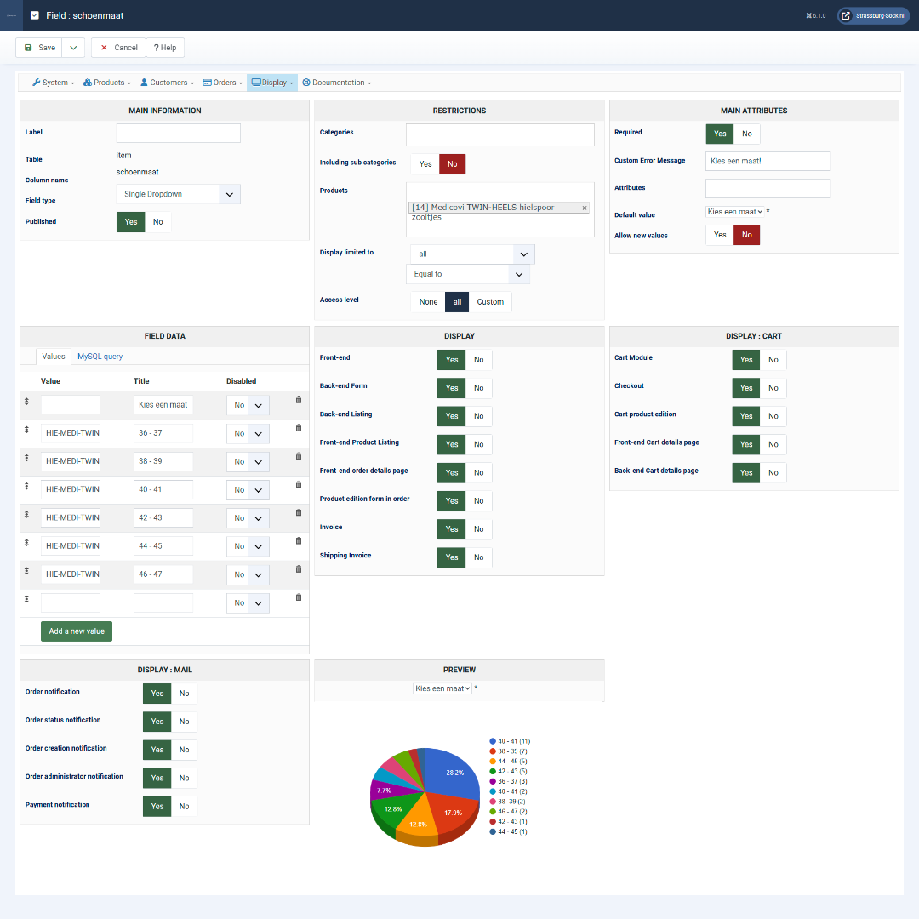Screen dimensions: 919x919
Task: Grab the reorder handle of the 40 - 41 row
Action: tap(26, 486)
